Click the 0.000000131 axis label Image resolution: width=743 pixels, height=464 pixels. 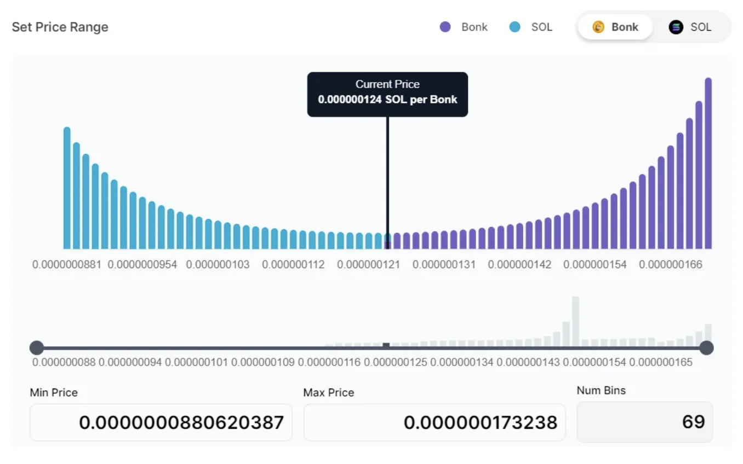444,265
